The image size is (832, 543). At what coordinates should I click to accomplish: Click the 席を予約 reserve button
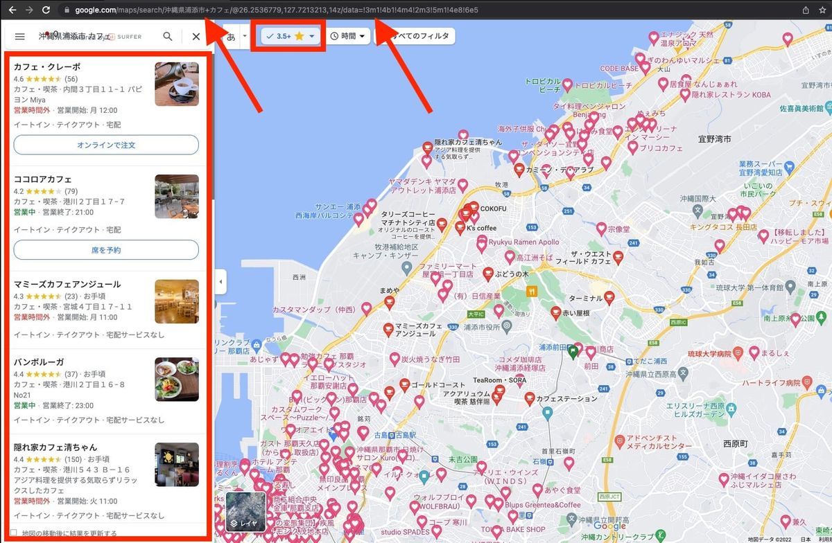[106, 250]
